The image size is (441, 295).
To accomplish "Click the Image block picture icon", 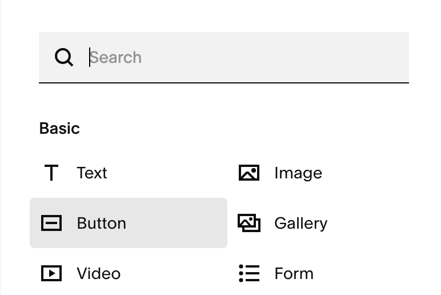I will [x=249, y=173].
